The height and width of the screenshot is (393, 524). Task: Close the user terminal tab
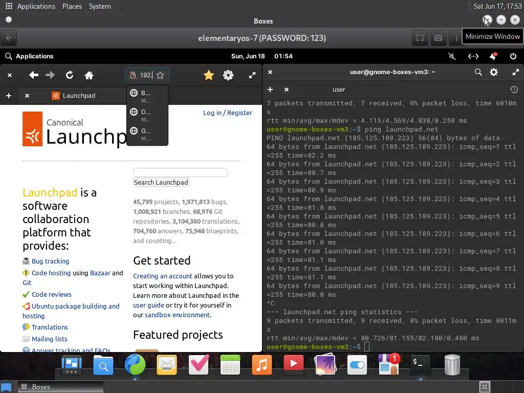coord(287,90)
